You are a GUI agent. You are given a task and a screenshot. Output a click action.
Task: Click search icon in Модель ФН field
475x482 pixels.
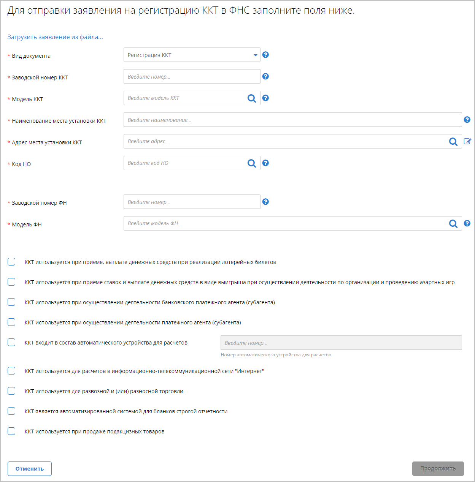[453, 224]
